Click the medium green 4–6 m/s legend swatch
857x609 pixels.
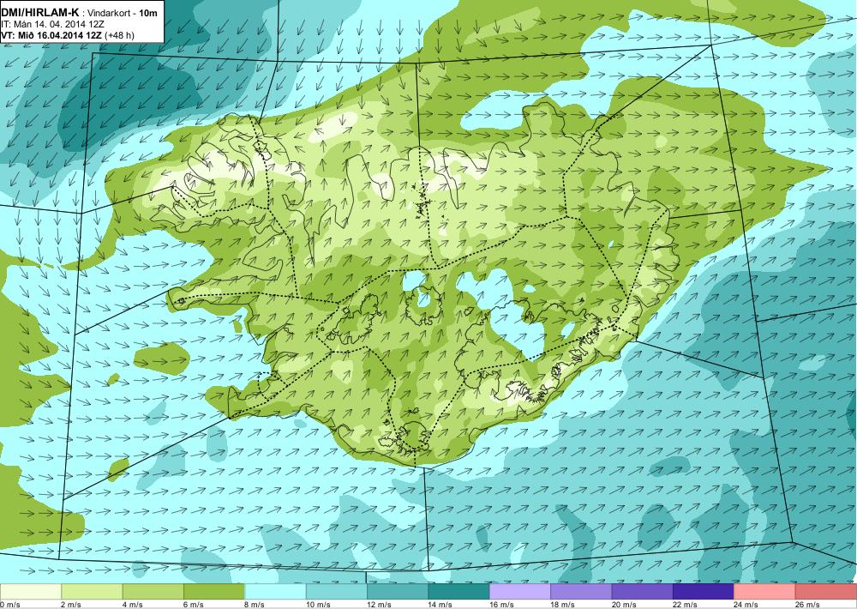pos(153,592)
